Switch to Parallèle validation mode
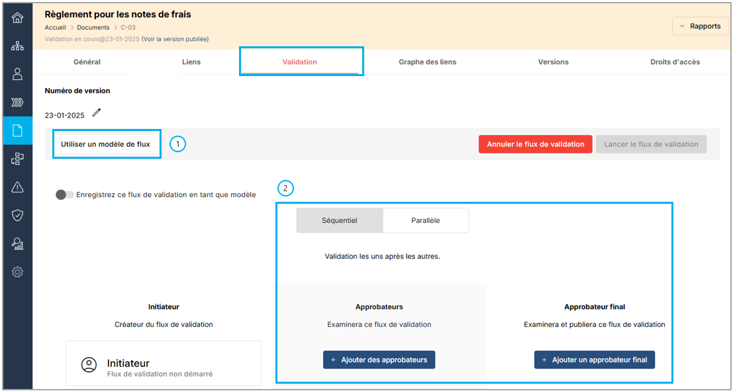This screenshot has width=733, height=391. point(425,220)
